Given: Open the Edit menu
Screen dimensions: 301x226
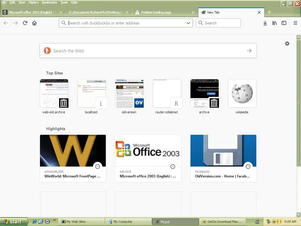Looking at the screenshot, I should point(12,2).
